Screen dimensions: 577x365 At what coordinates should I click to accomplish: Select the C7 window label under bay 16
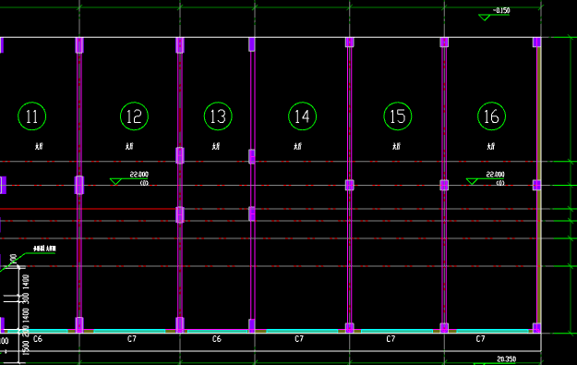481,339
